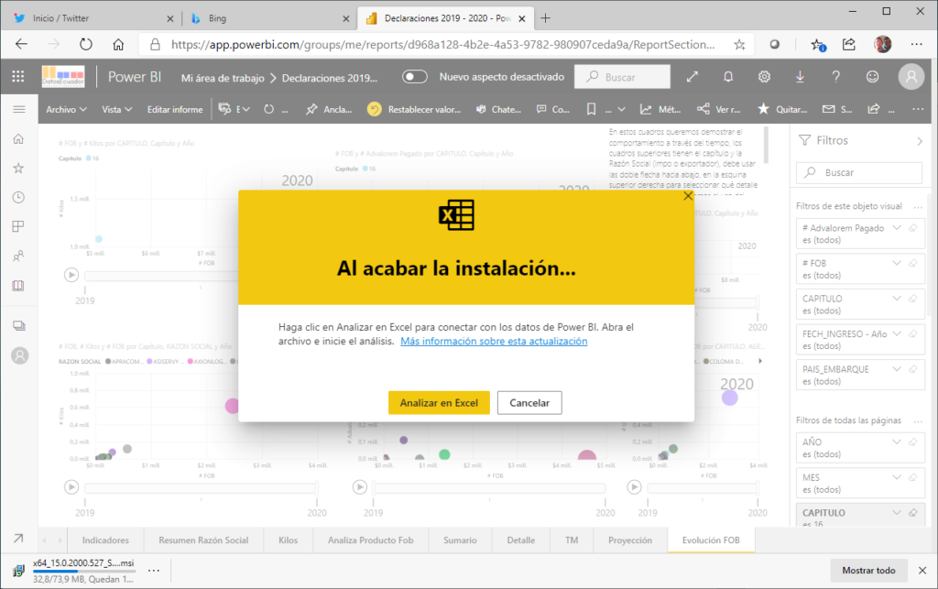
Task: Switch to the Indicadores page tab
Action: (105, 540)
